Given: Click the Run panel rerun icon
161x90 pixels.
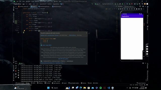Looking at the screenshot, I should coord(16,66).
